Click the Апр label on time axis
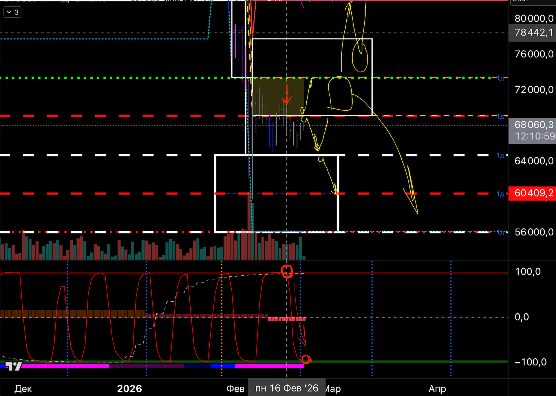 (x=437, y=388)
